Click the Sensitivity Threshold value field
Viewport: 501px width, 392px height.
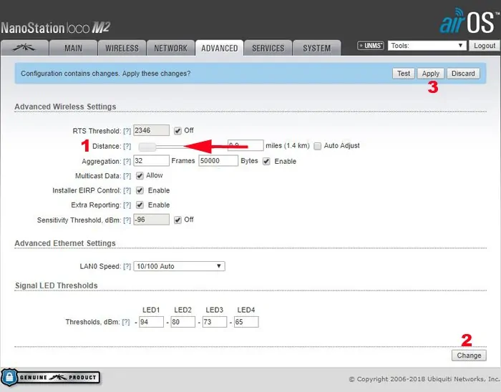(x=151, y=220)
